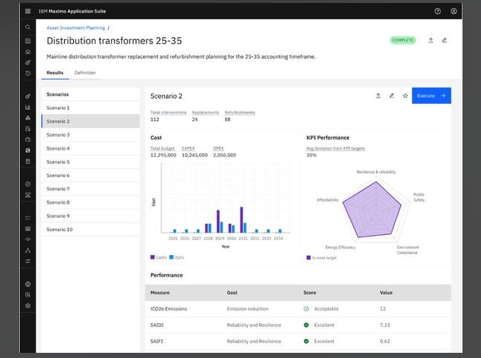Click the history clock icon in the sidebar

tap(28, 73)
